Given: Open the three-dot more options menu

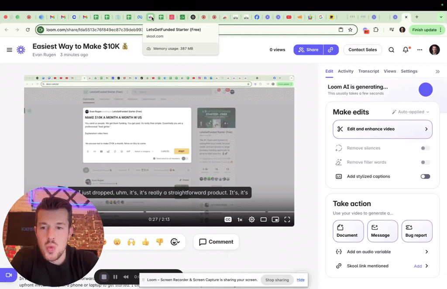Looking at the screenshot, I should pos(419,50).
